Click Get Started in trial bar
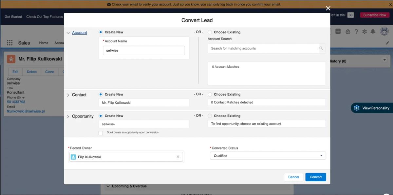 (x=13, y=17)
